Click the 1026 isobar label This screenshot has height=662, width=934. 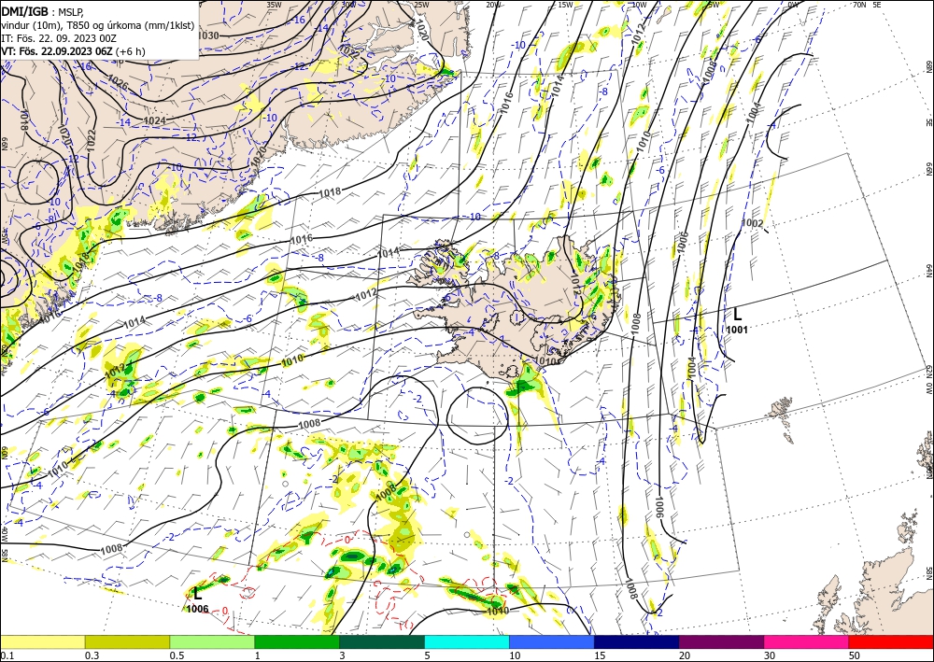pyautogui.click(x=118, y=83)
